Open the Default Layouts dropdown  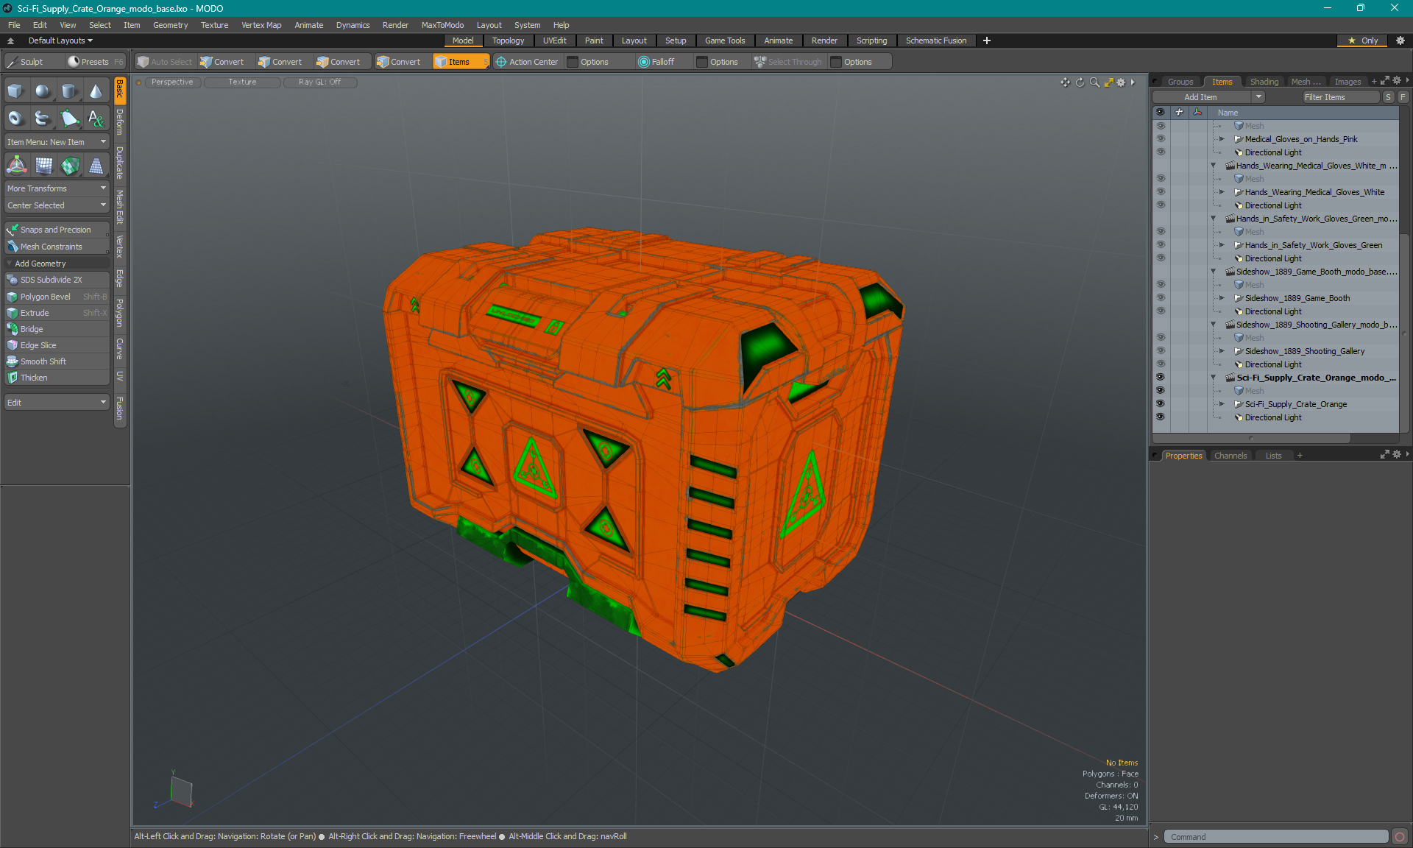[x=55, y=40]
